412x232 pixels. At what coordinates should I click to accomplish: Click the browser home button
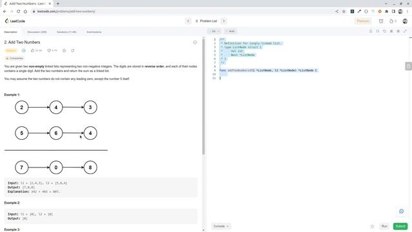pyautogui.click(x=25, y=12)
